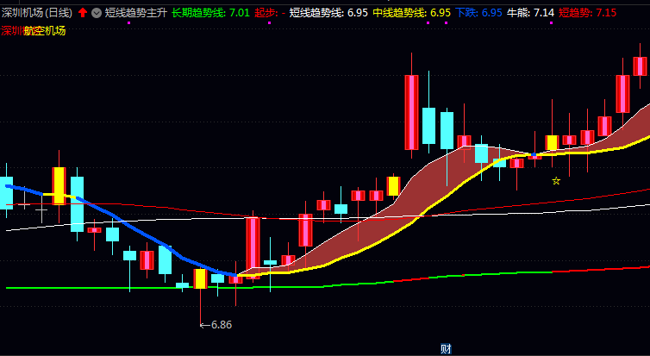Click the yellow 航空机场 sector tag
Screen dimensions: 650x356
tap(45, 30)
